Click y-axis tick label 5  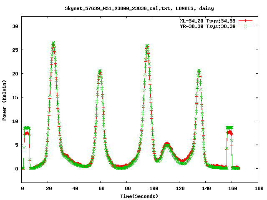tap(17, 145)
